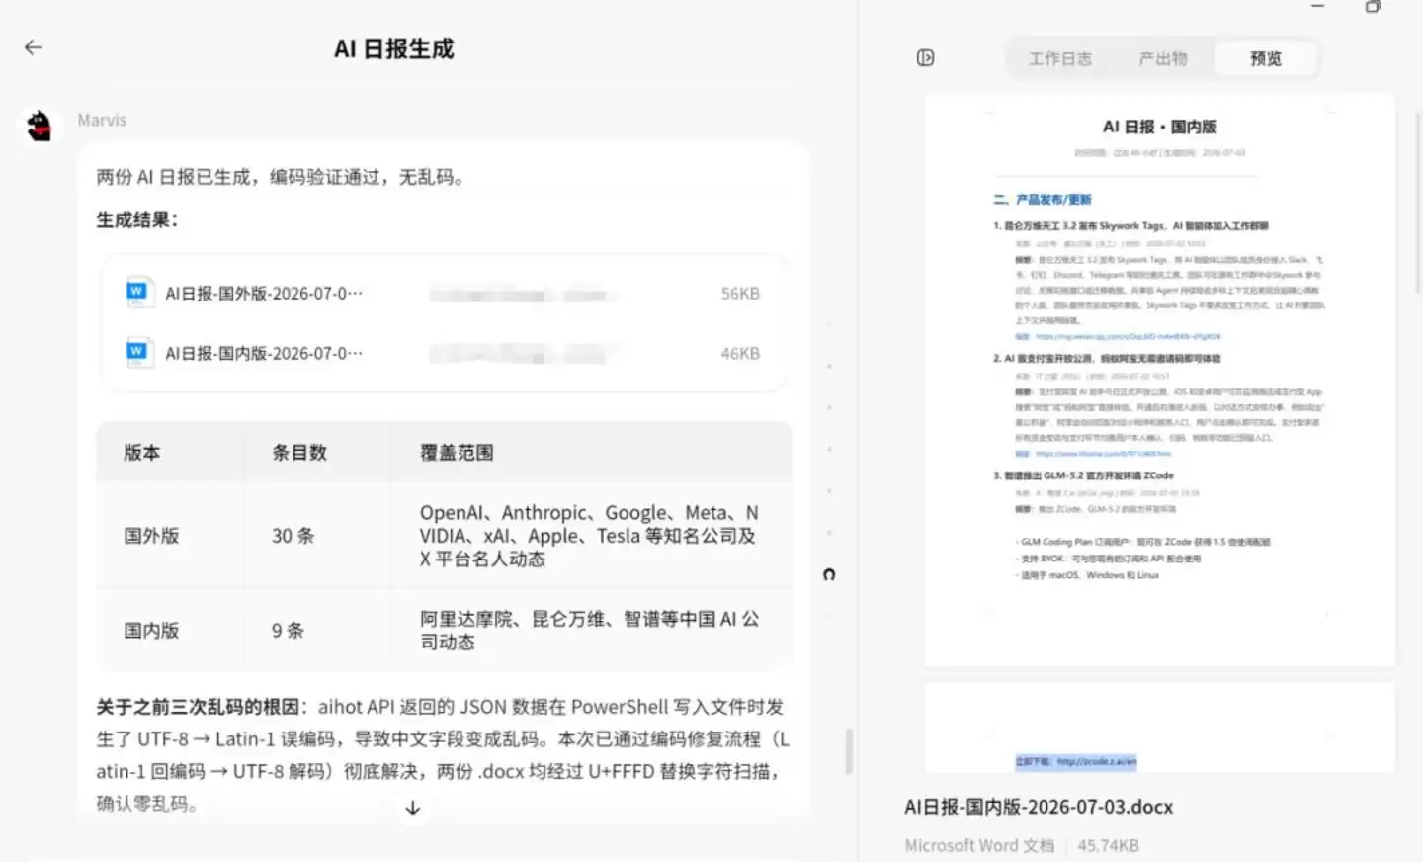Go back with the left arrow
The width and height of the screenshot is (1423, 862).
point(34,47)
